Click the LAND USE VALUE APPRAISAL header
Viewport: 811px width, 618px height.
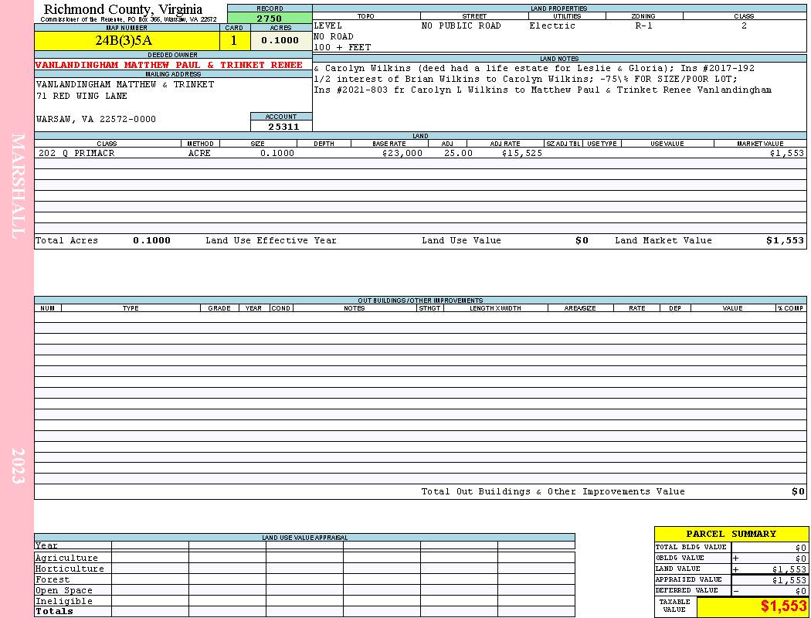(x=304, y=538)
